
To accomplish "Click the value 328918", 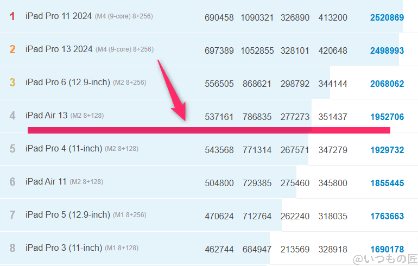I will click(333, 249).
